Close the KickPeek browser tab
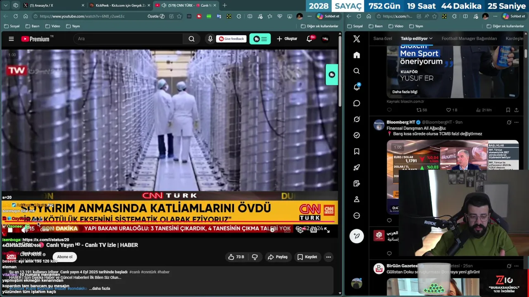Screen dimensions: 529x297 [x=149, y=5]
